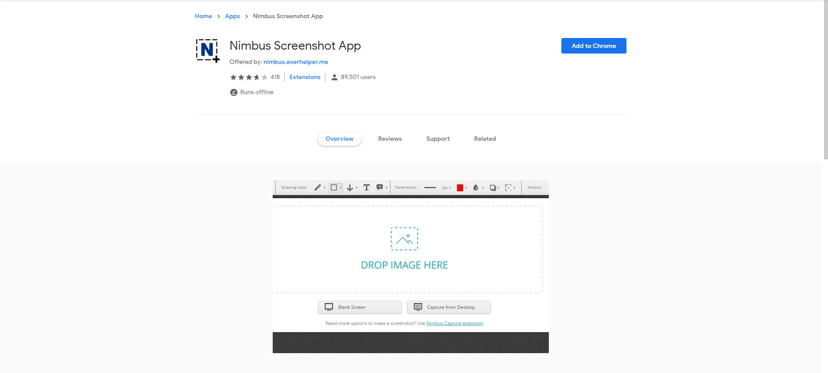Click the dashed image placeholder icon

[x=404, y=239]
